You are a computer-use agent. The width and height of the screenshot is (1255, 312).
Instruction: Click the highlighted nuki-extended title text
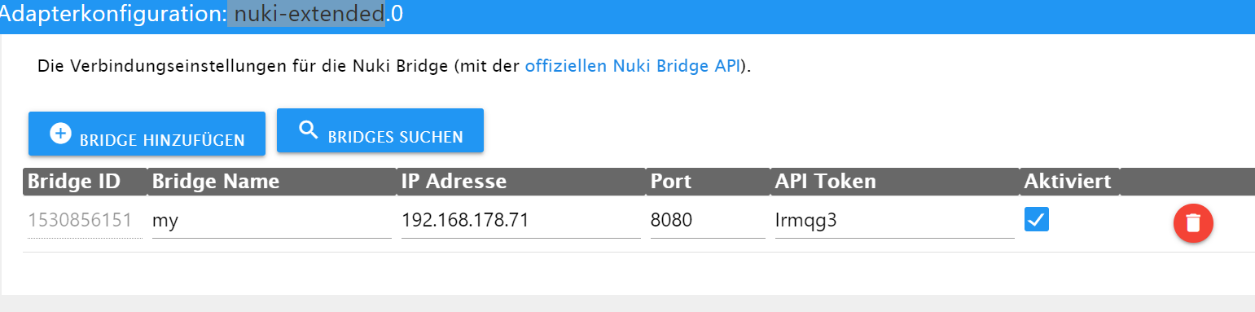[306, 14]
